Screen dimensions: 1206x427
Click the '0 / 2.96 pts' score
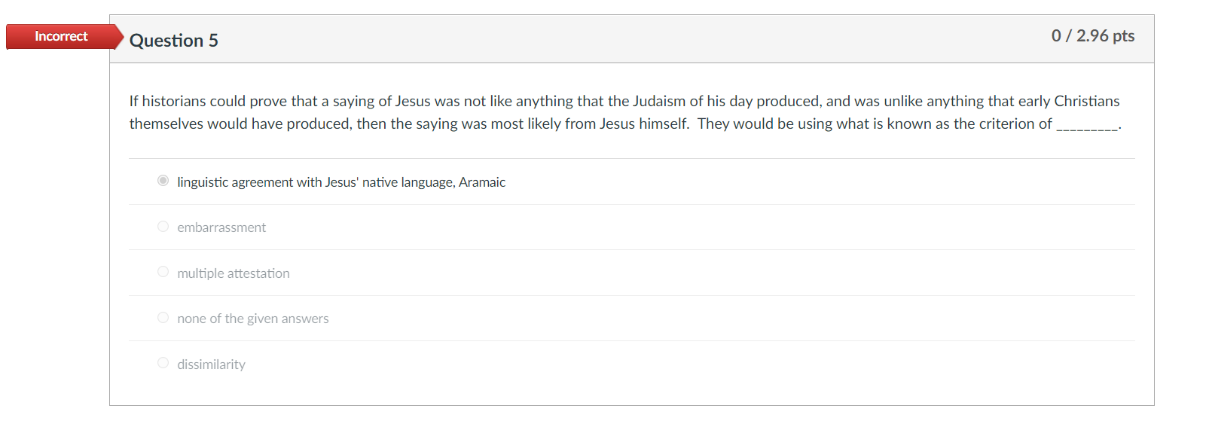(1093, 36)
